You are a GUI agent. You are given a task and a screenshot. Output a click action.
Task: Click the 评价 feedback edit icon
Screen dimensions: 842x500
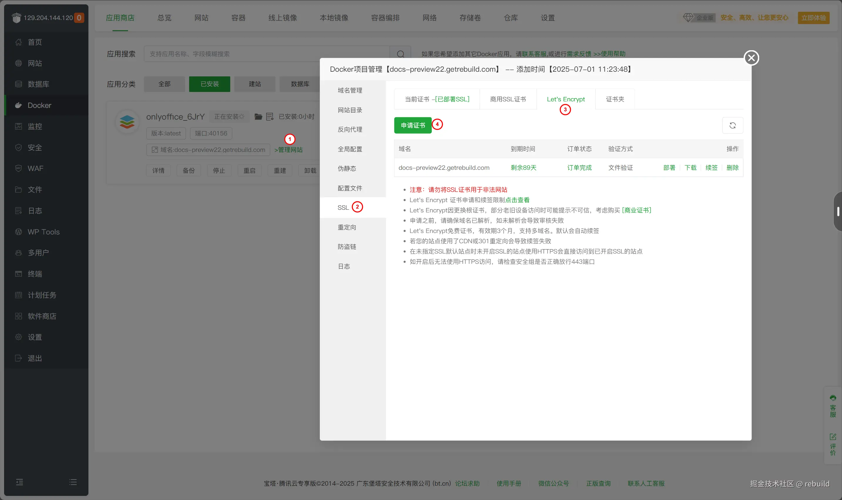[x=833, y=437]
